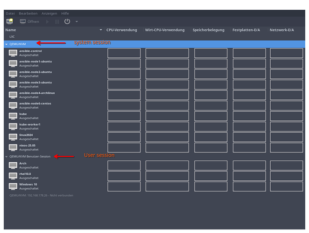Screen dimensions: 309x233
Task: Click the power shutdown icon
Action: click(x=67, y=21)
